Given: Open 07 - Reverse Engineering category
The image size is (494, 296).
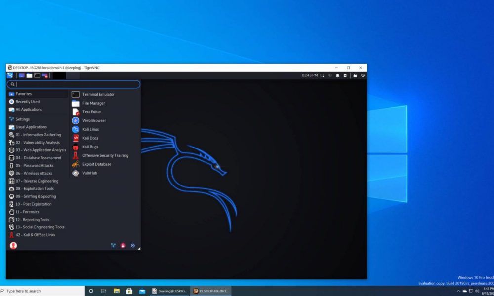Looking at the screenshot, I should [38, 181].
